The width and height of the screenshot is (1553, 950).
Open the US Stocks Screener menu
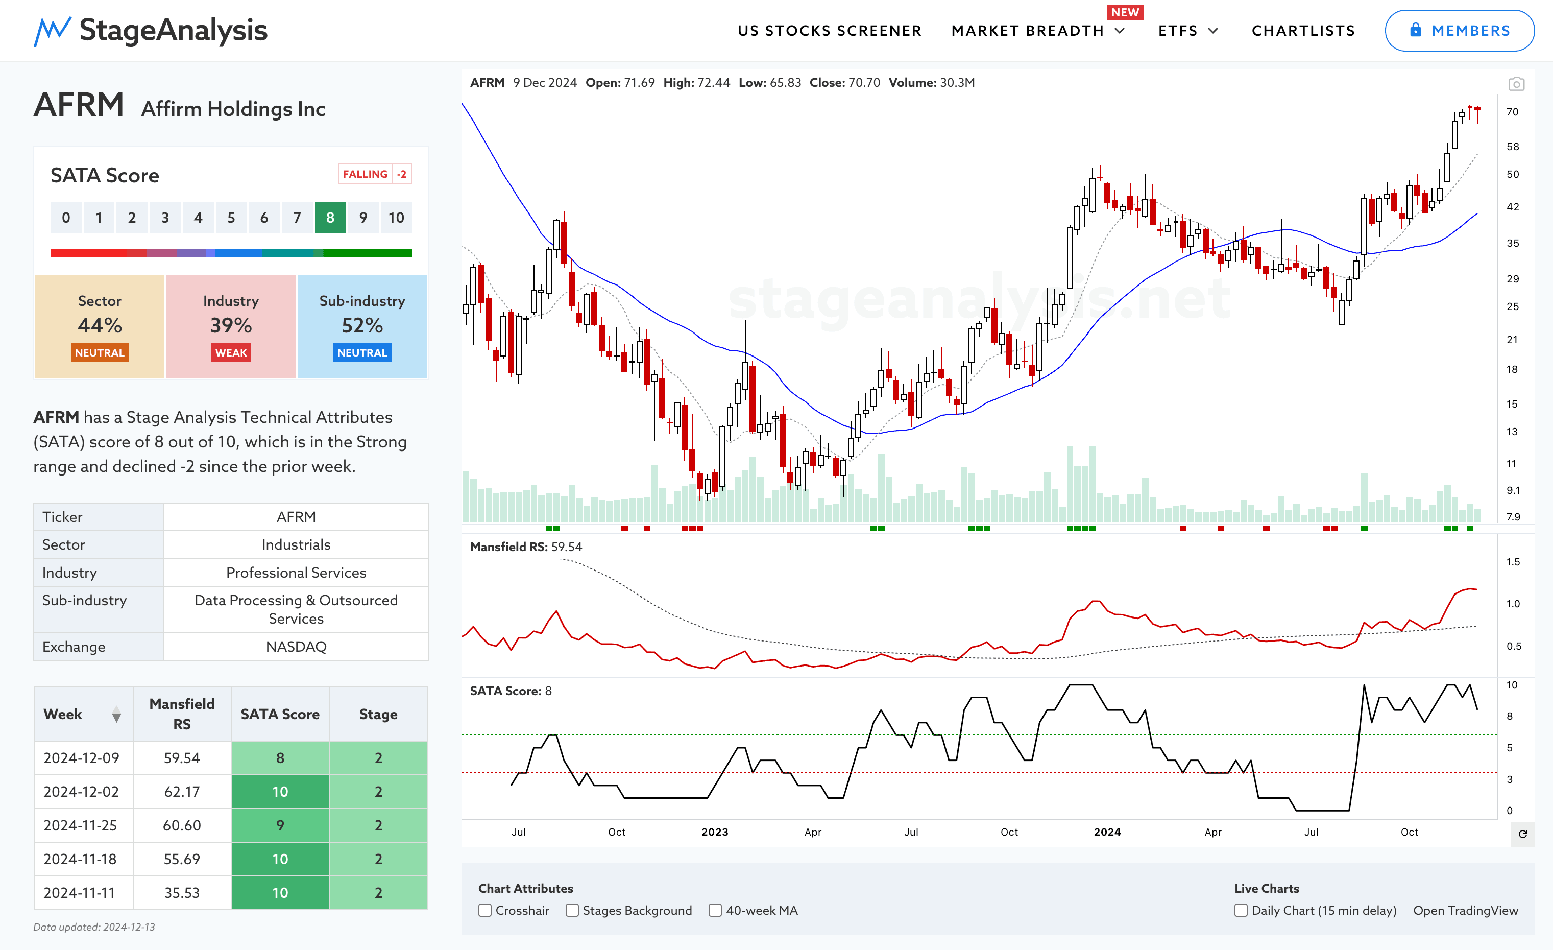click(x=830, y=30)
